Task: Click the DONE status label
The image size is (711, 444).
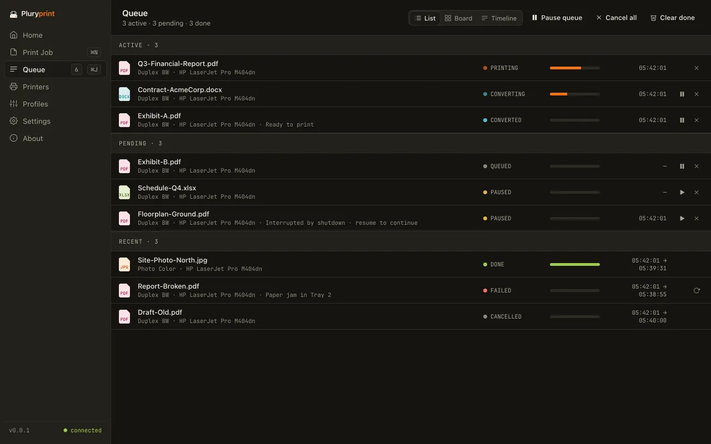Action: (497, 264)
